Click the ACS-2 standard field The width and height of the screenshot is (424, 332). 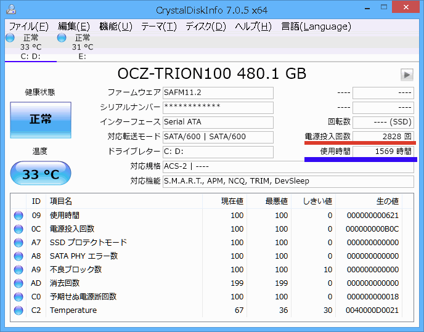click(288, 166)
